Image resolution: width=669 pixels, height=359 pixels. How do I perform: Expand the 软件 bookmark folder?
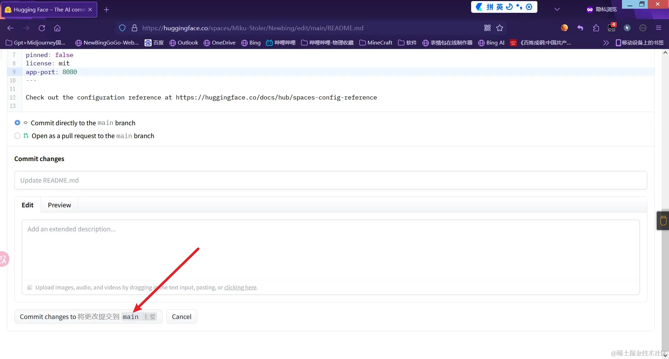[x=407, y=43]
